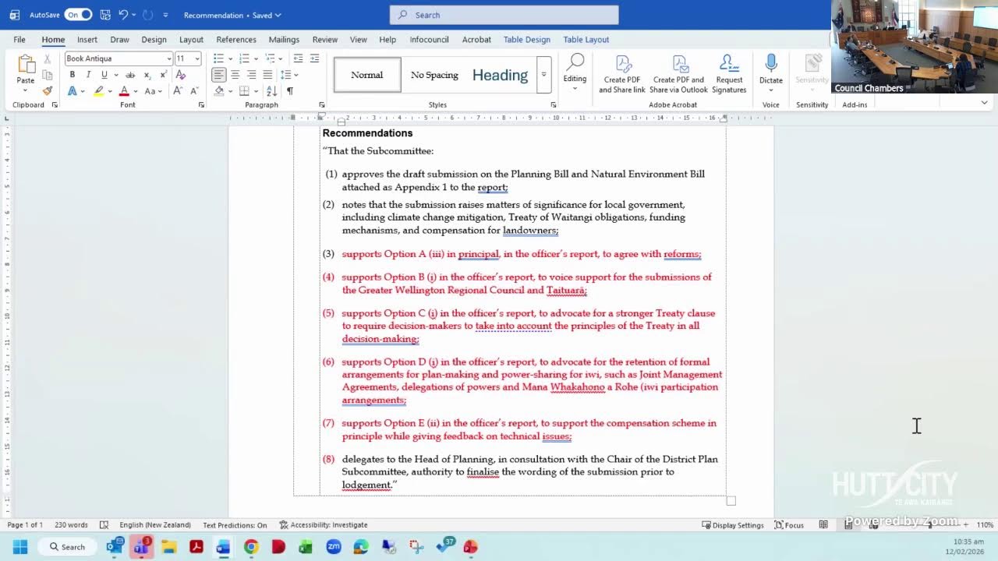The width and height of the screenshot is (998, 561).
Task: Click the Text Effects blue A icon
Action: coord(73,91)
